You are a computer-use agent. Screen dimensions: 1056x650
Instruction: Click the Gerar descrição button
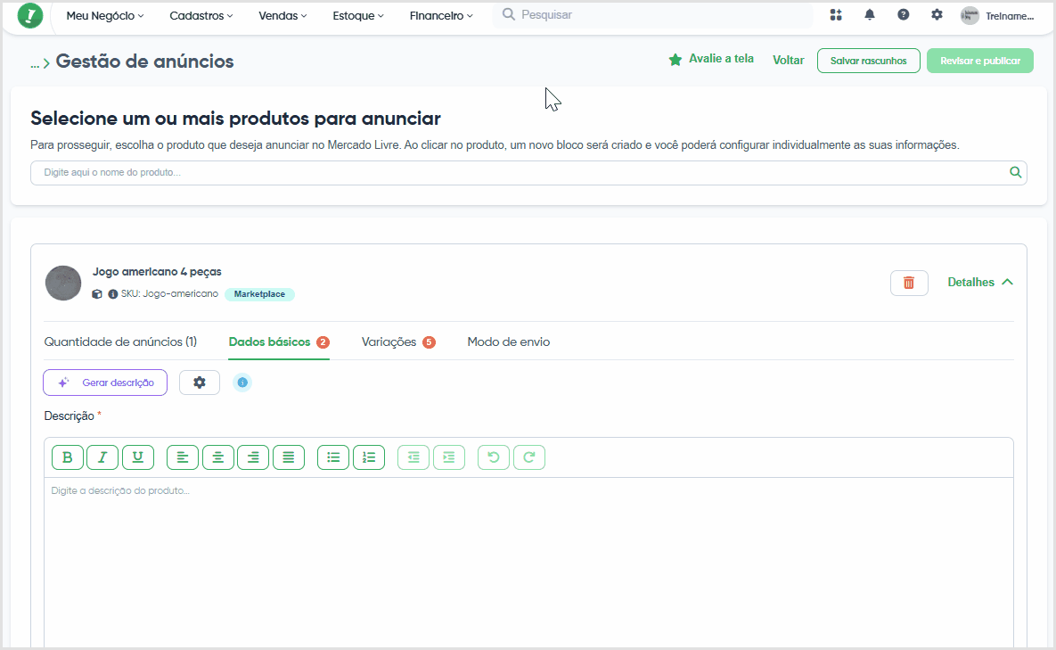105,383
